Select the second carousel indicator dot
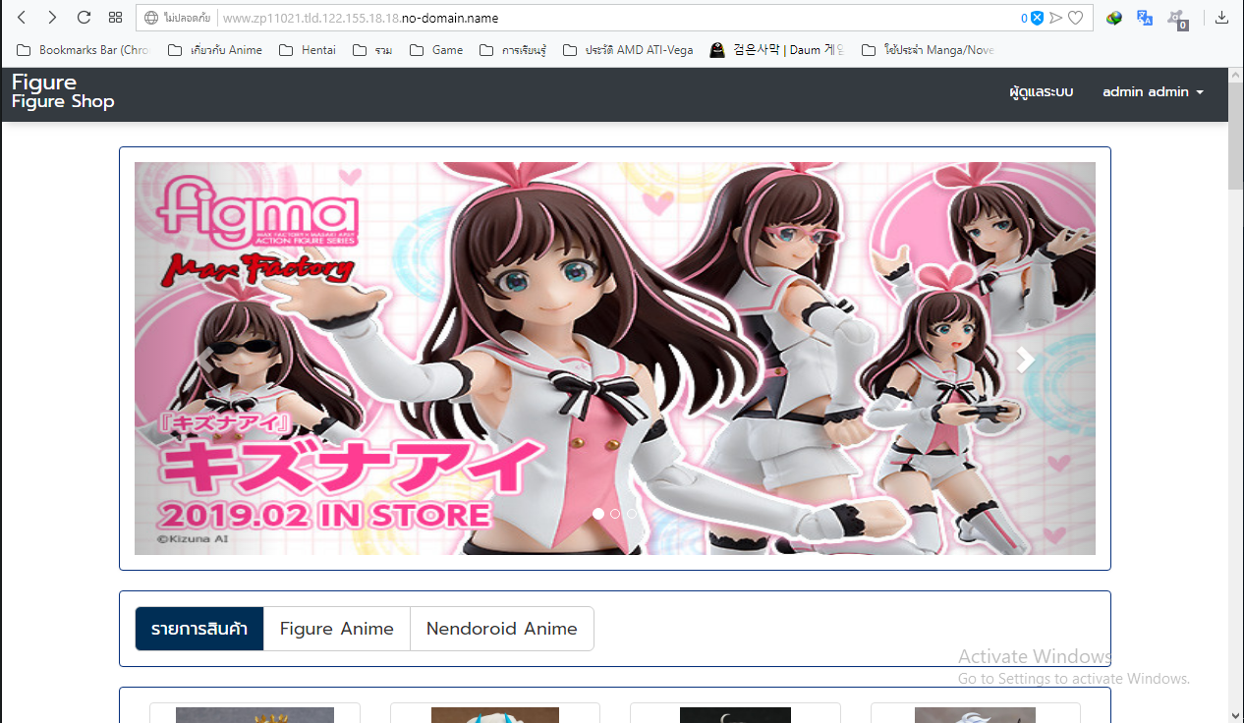 click(615, 514)
